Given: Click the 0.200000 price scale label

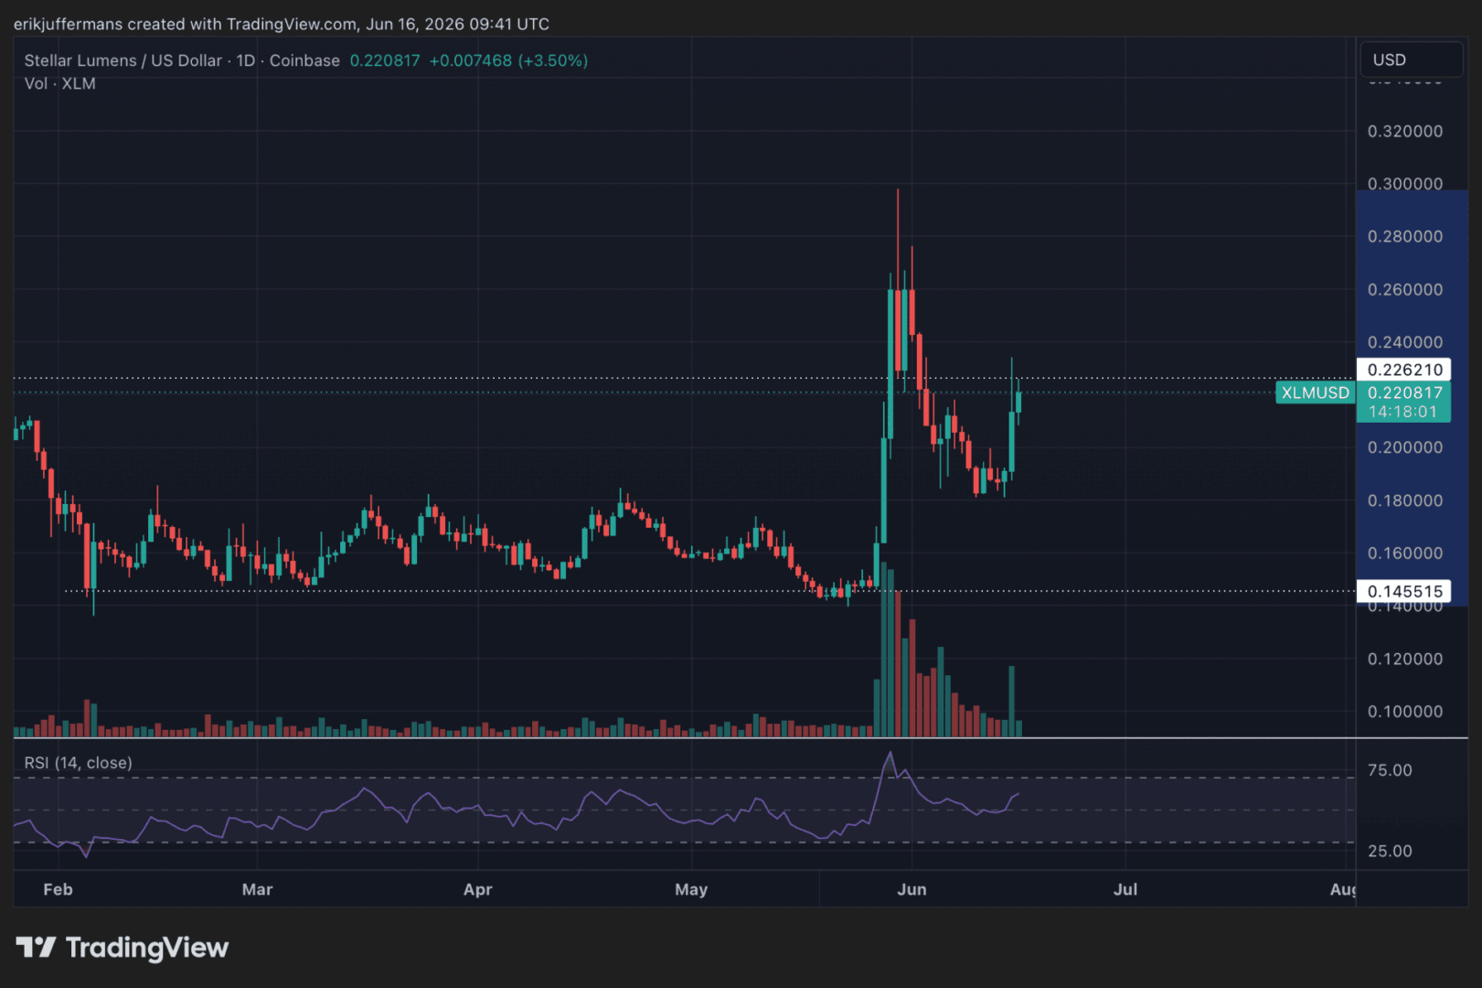Looking at the screenshot, I should point(1404,447).
